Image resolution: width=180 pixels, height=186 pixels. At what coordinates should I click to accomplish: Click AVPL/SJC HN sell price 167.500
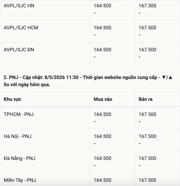point(147,6)
